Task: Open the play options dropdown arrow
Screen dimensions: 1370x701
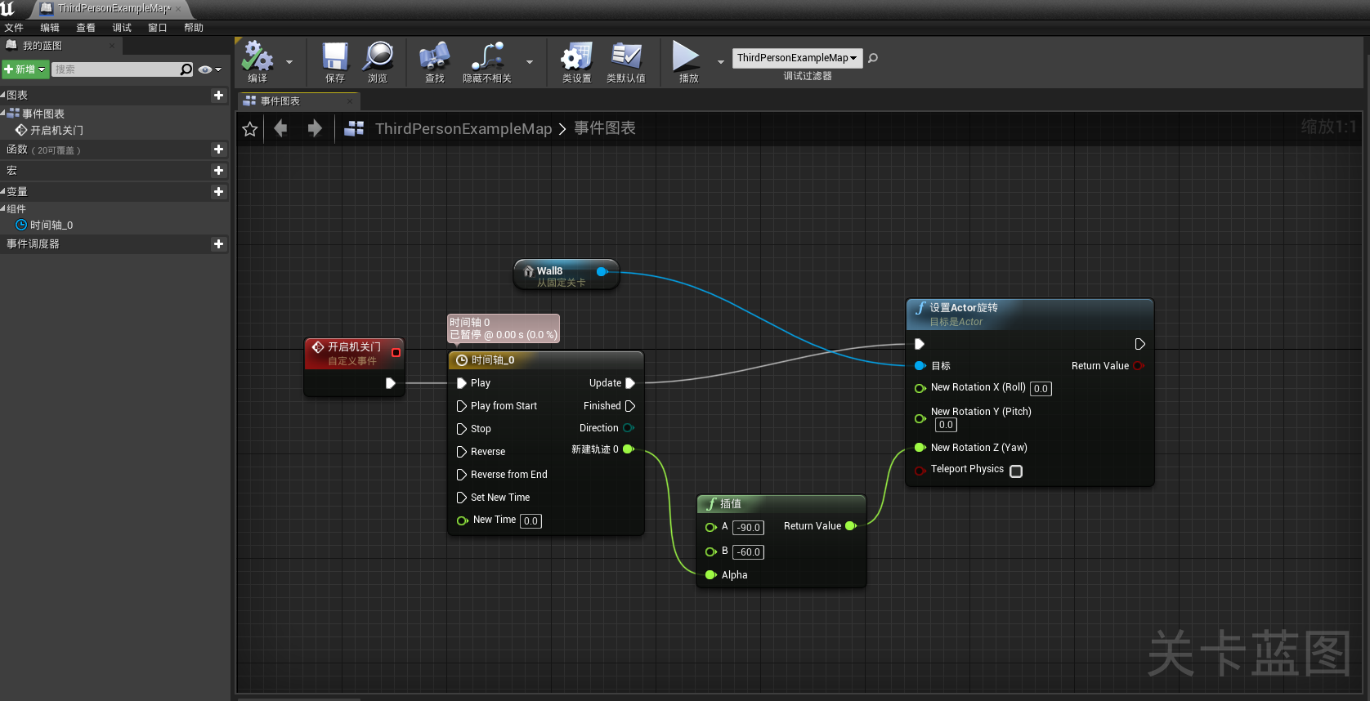Action: click(x=720, y=62)
